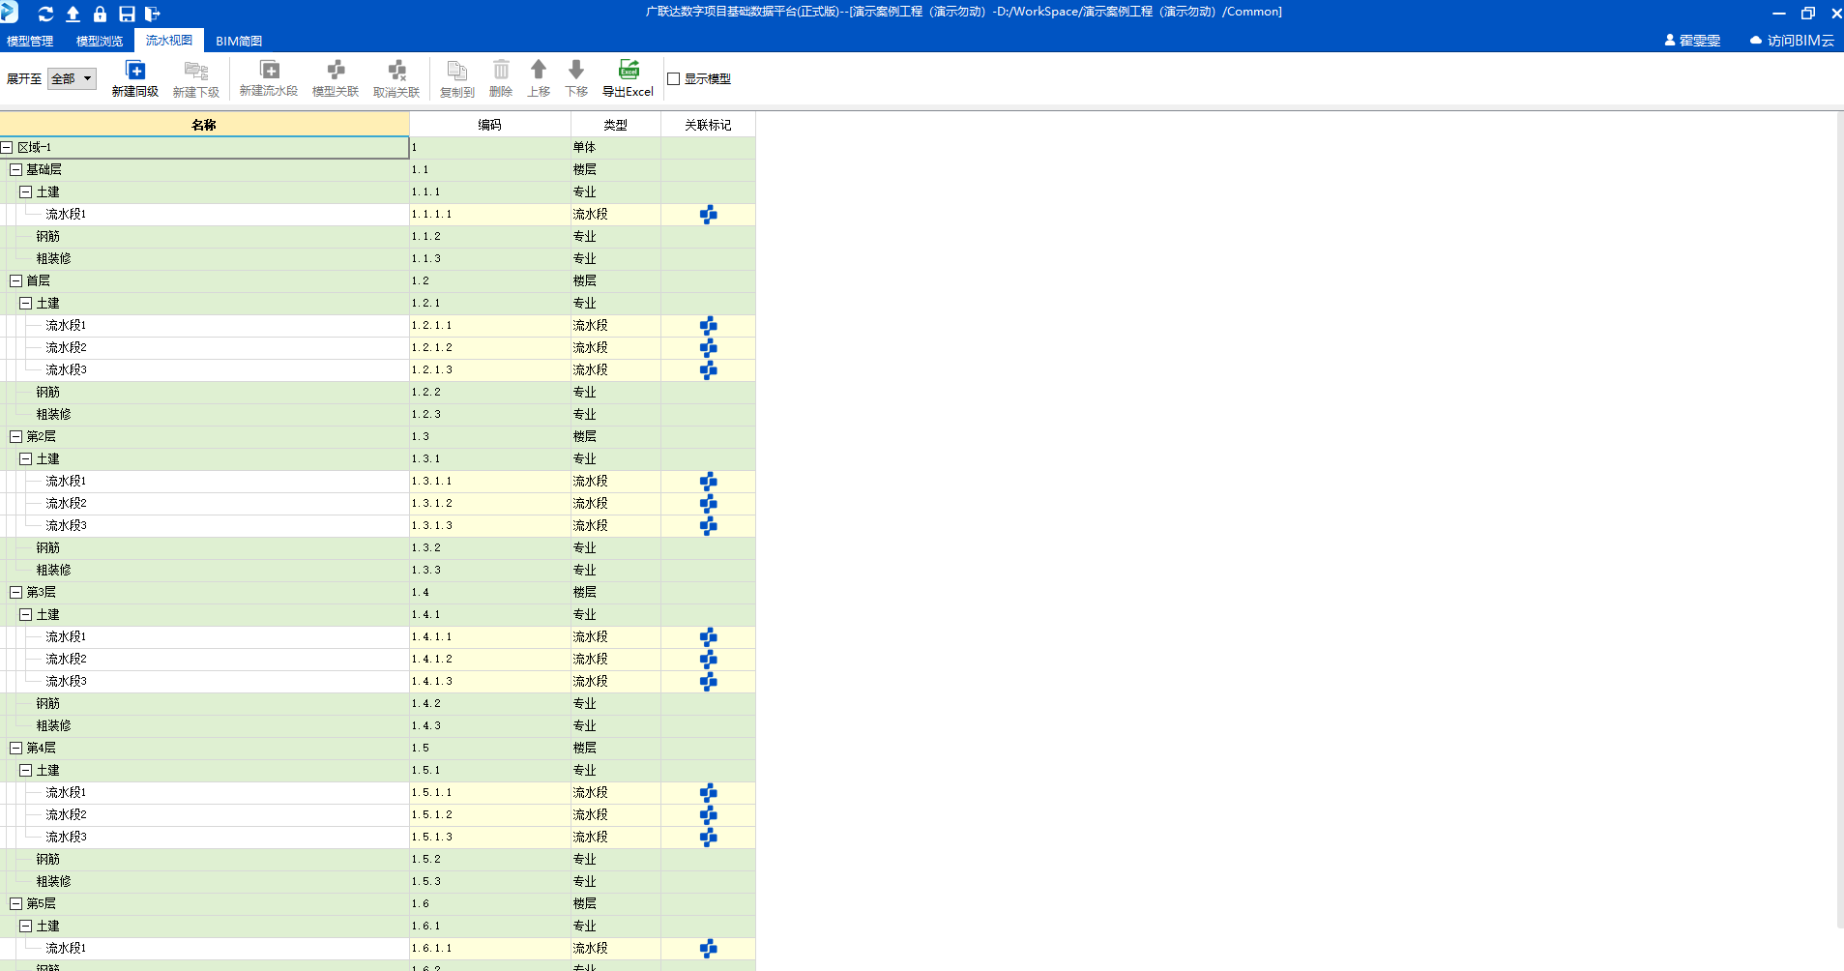Collapse the 第4层 tree node

pyautogui.click(x=15, y=749)
